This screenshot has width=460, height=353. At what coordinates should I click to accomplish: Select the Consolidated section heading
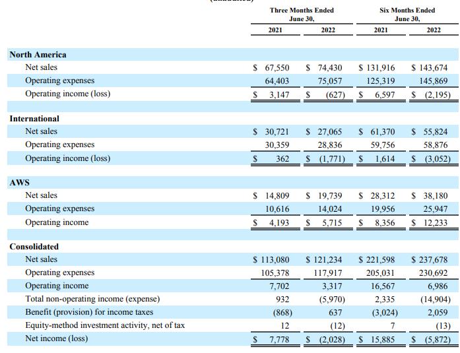click(34, 247)
